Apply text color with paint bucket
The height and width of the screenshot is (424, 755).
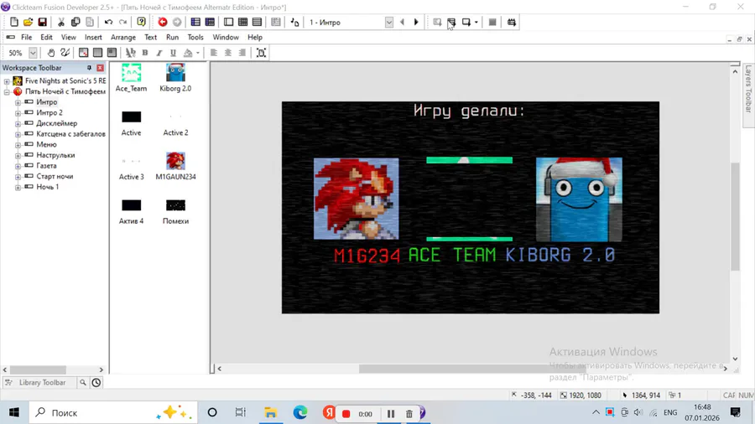[188, 53]
